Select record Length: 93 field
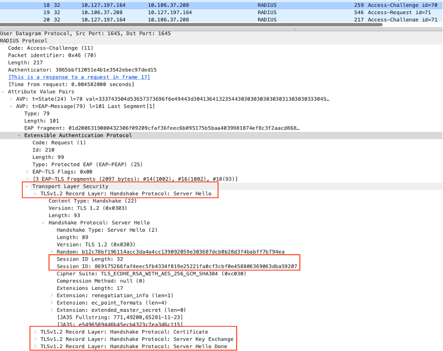The width and height of the screenshot is (443, 351). (x=64, y=216)
